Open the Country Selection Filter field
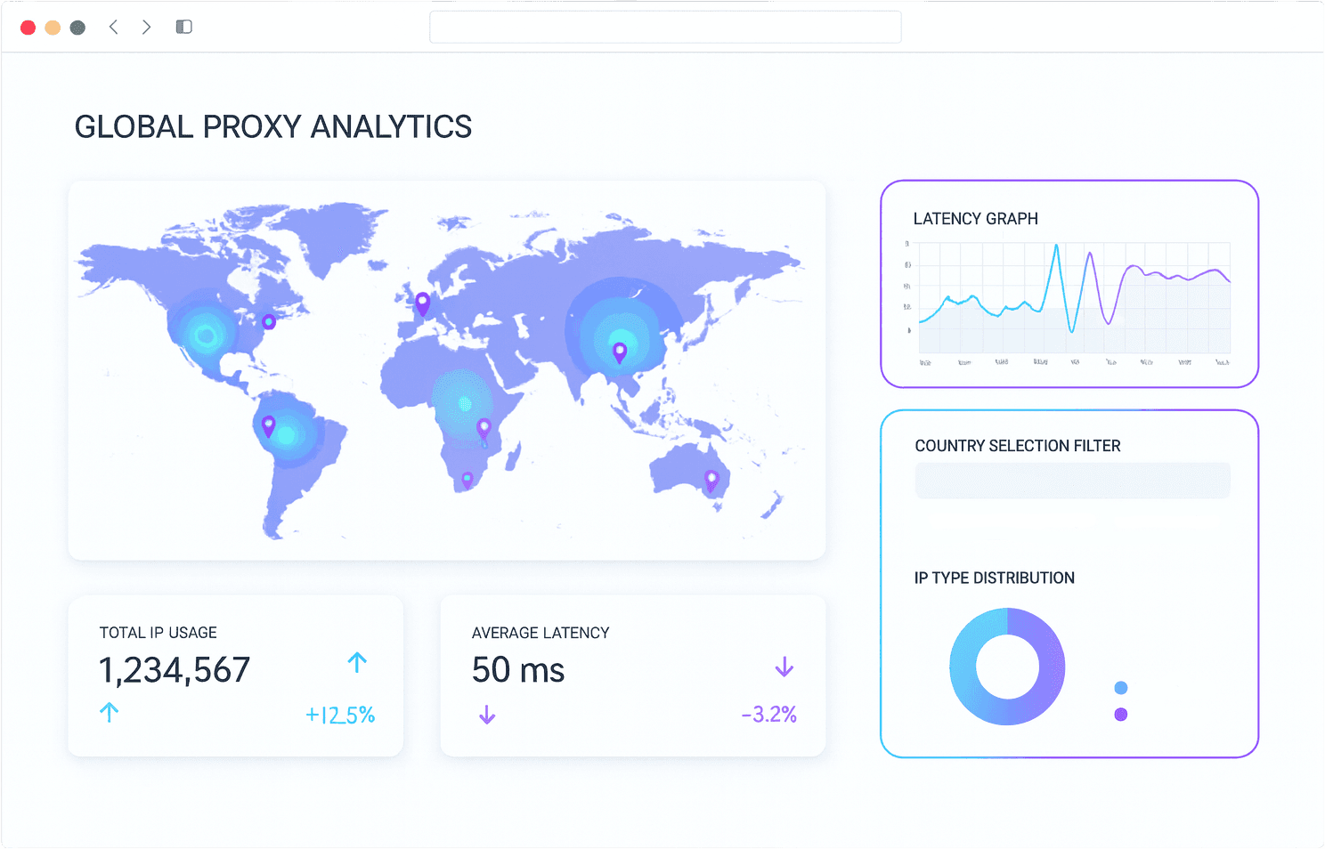Viewport: 1325px width, 849px height. [x=1073, y=481]
